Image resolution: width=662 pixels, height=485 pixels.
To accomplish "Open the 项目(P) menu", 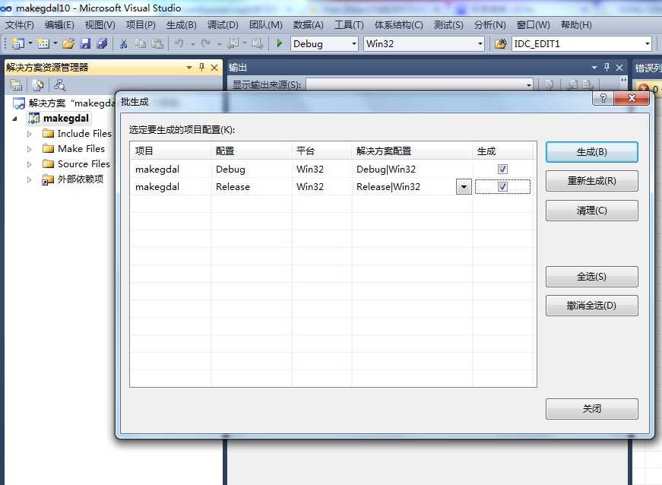I will point(141,25).
